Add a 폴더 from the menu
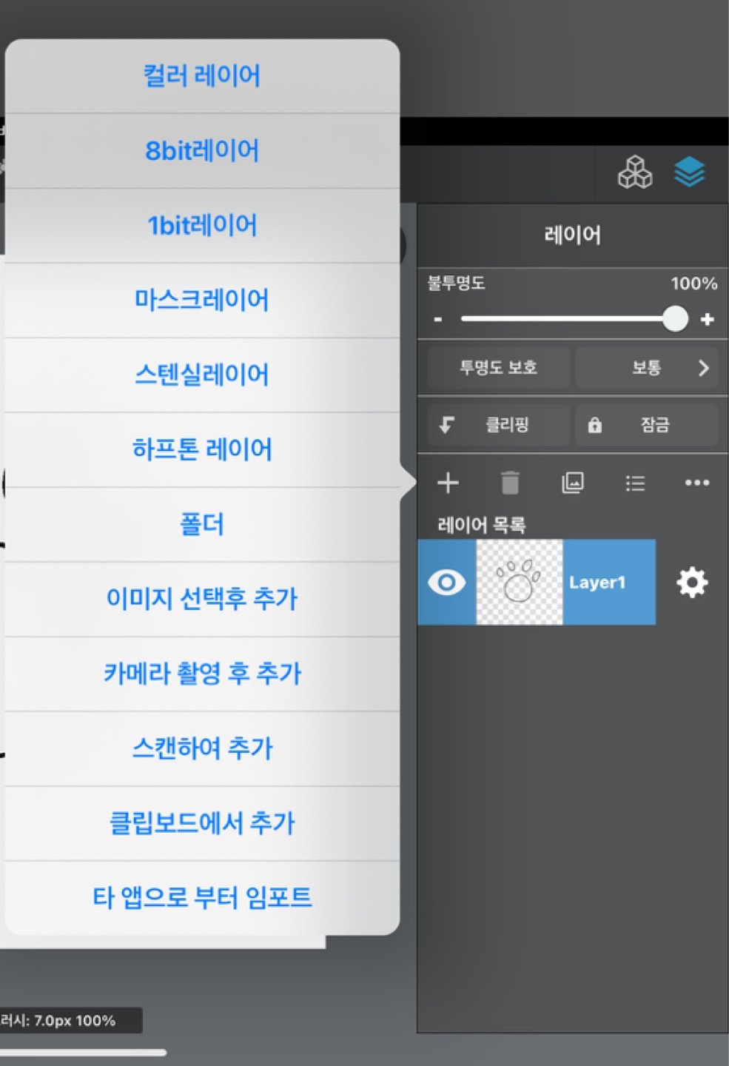Image resolution: width=729 pixels, height=1066 pixels. (x=202, y=524)
